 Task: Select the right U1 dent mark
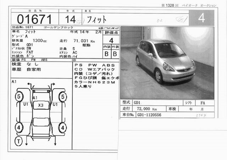(x=55, y=105)
